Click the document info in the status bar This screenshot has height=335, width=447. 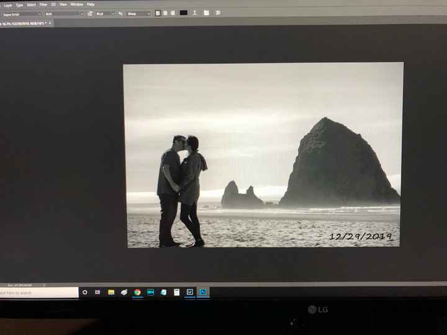(20, 285)
